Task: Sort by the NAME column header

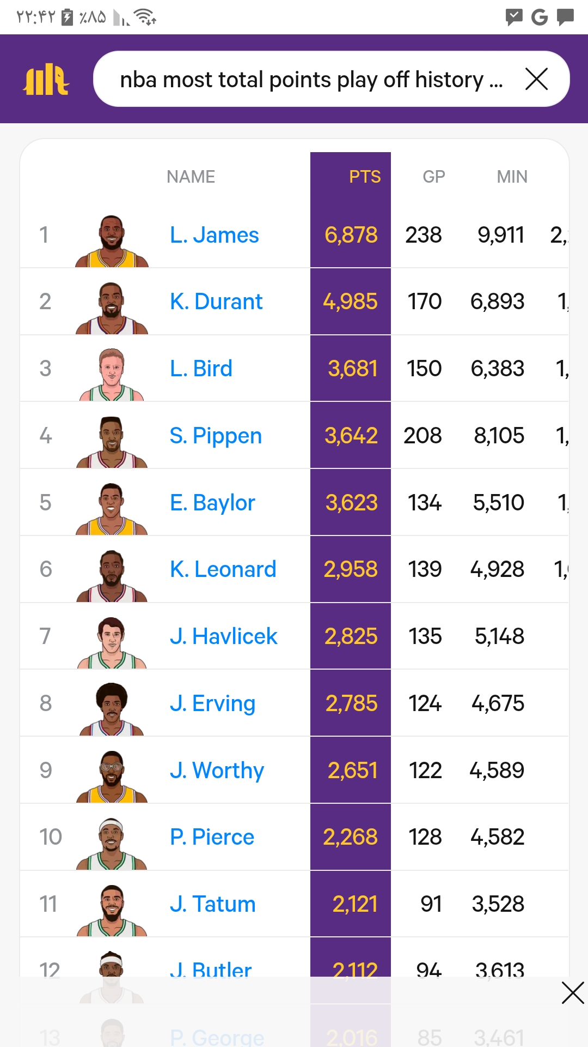Action: (191, 177)
